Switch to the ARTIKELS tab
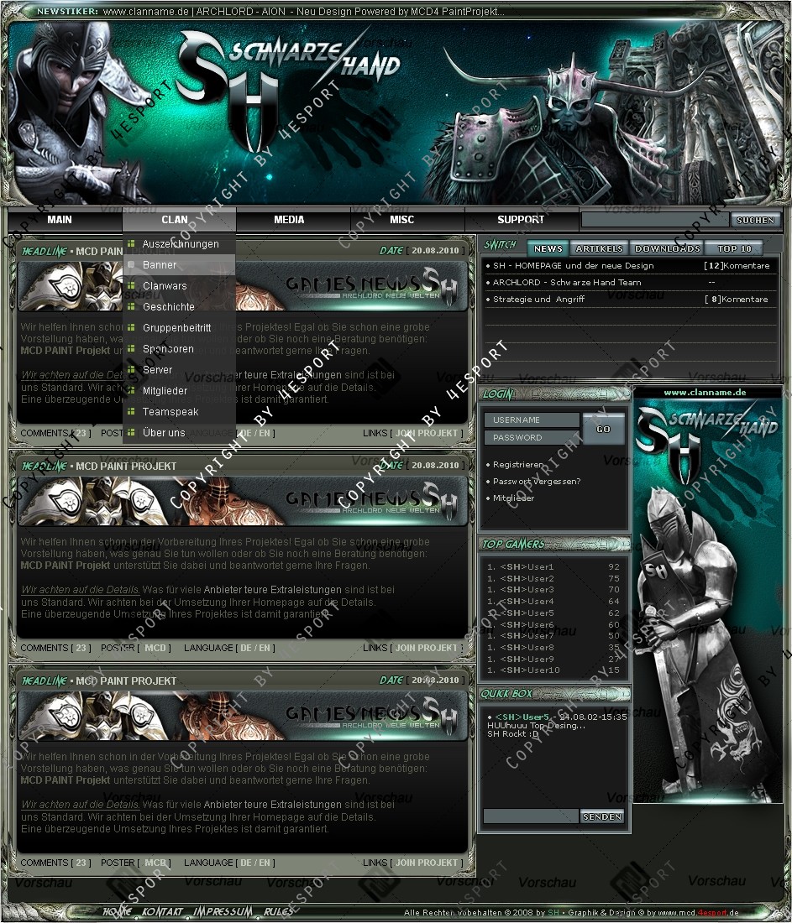The width and height of the screenshot is (792, 923). [600, 249]
